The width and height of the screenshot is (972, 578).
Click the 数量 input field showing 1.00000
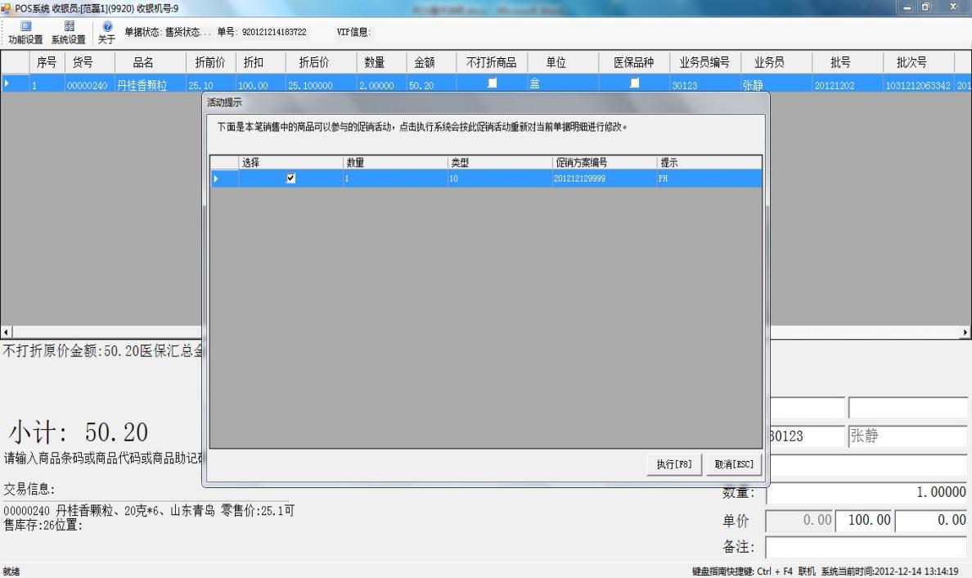(x=866, y=492)
